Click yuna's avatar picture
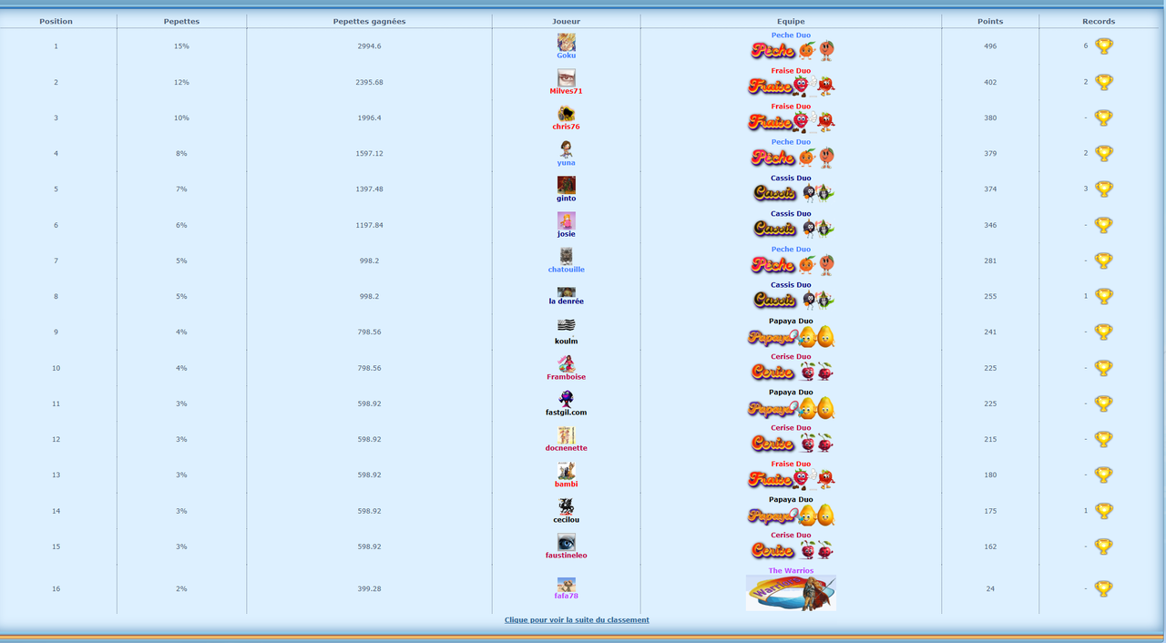 point(566,149)
